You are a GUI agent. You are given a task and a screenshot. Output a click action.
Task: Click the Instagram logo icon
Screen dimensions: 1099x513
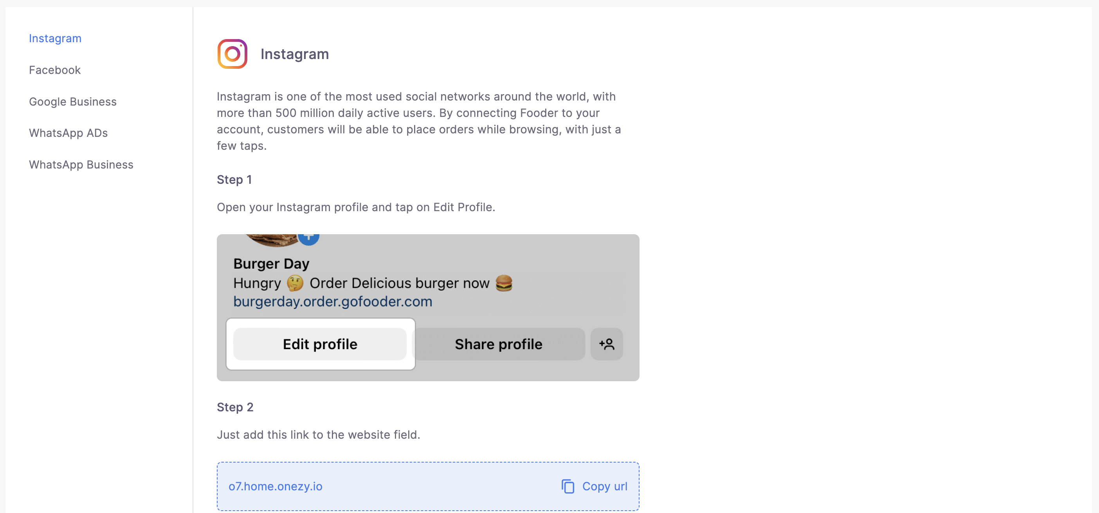(232, 54)
